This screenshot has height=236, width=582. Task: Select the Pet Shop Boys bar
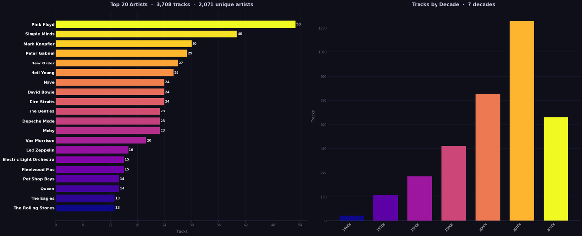87,179
